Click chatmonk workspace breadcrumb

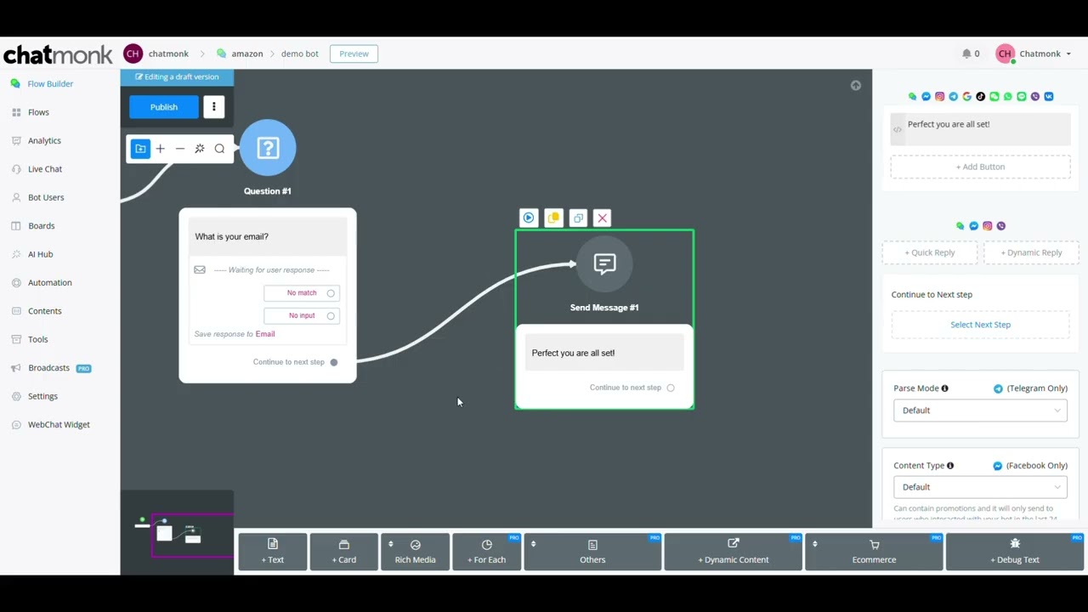click(x=168, y=54)
